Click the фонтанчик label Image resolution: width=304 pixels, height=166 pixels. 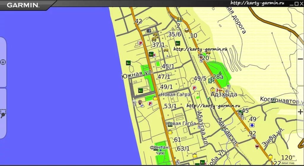point(160,150)
